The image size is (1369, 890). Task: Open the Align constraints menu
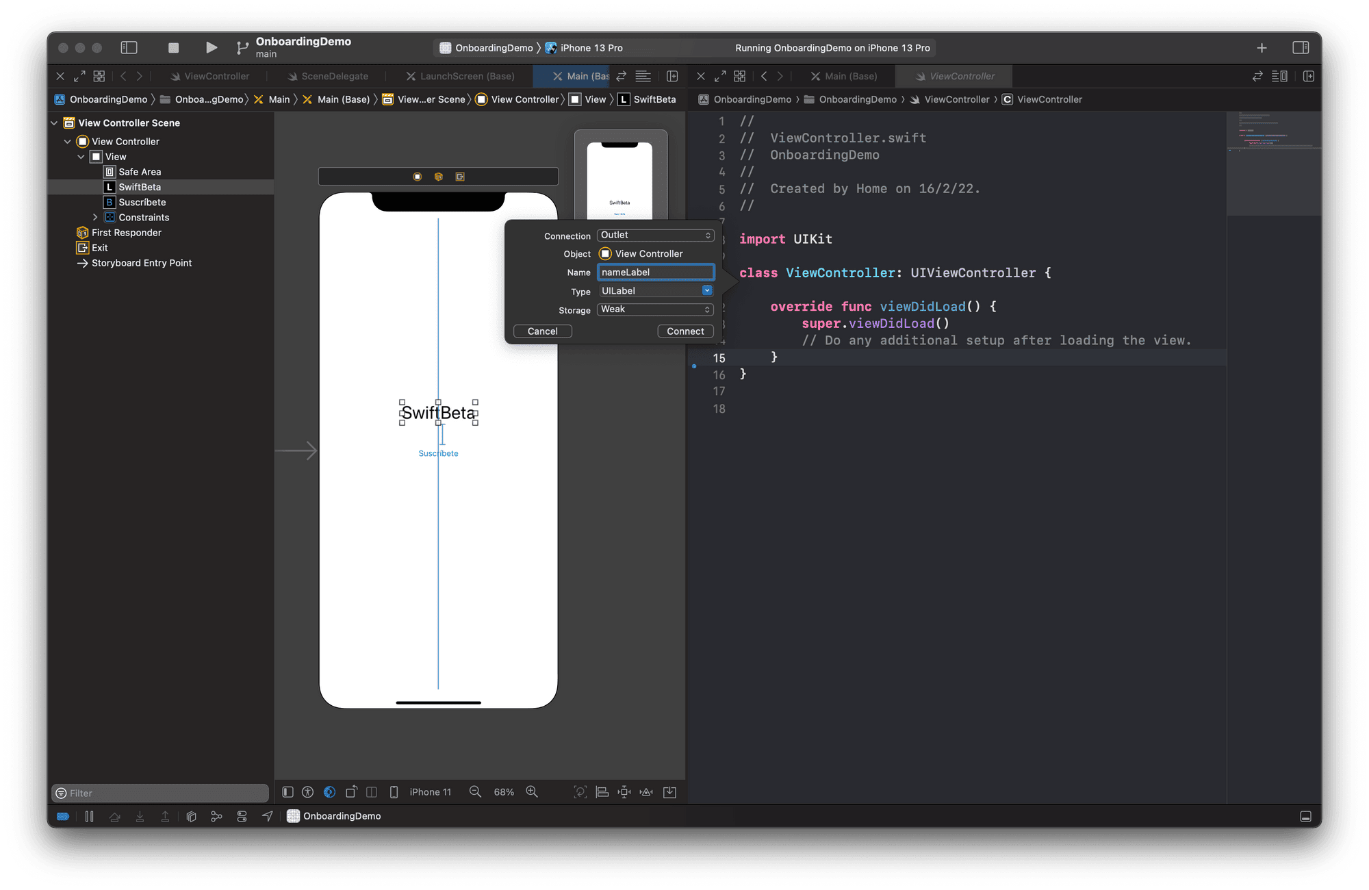602,792
